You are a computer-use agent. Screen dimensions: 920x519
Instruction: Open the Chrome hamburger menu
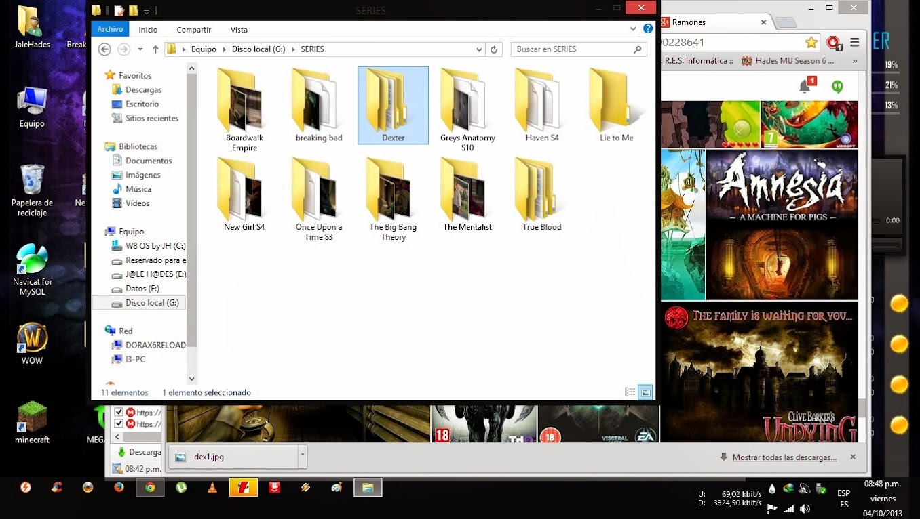tap(855, 43)
